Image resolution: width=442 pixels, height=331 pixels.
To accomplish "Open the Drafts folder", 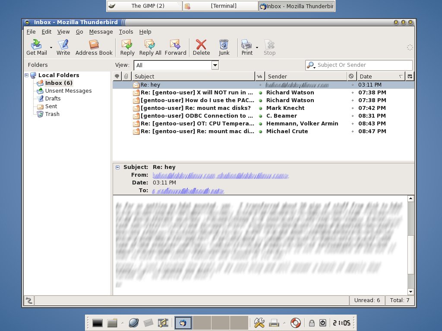I will click(x=53, y=99).
